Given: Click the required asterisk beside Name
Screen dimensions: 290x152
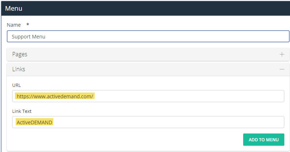Looking at the screenshot, I should (27, 24).
